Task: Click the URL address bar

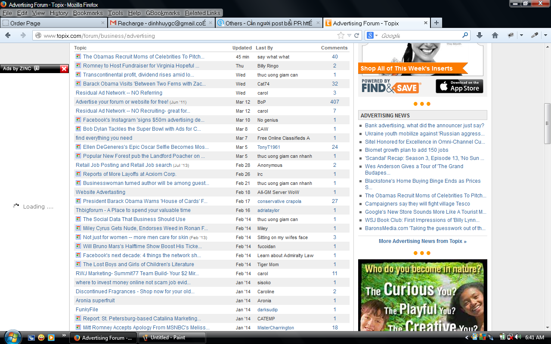Action: point(189,36)
